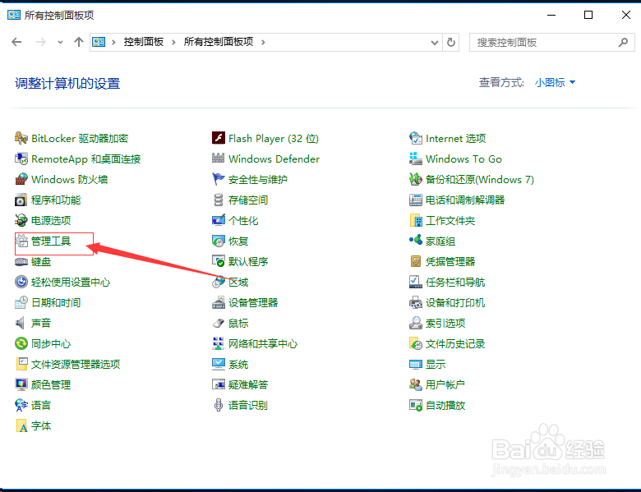
Task: Open 小图标 view mode dropdown
Action: (555, 82)
